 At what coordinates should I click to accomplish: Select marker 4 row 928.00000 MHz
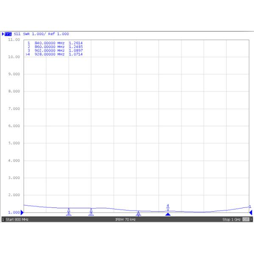54,54
